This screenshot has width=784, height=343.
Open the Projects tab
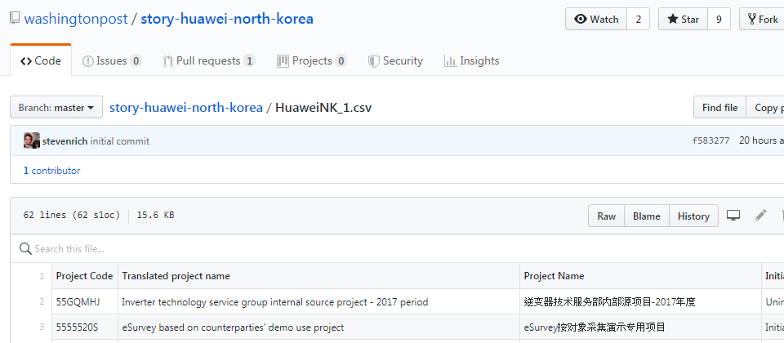311,60
